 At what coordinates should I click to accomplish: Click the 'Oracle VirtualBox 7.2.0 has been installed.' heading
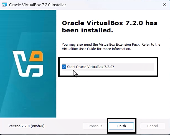110,27
